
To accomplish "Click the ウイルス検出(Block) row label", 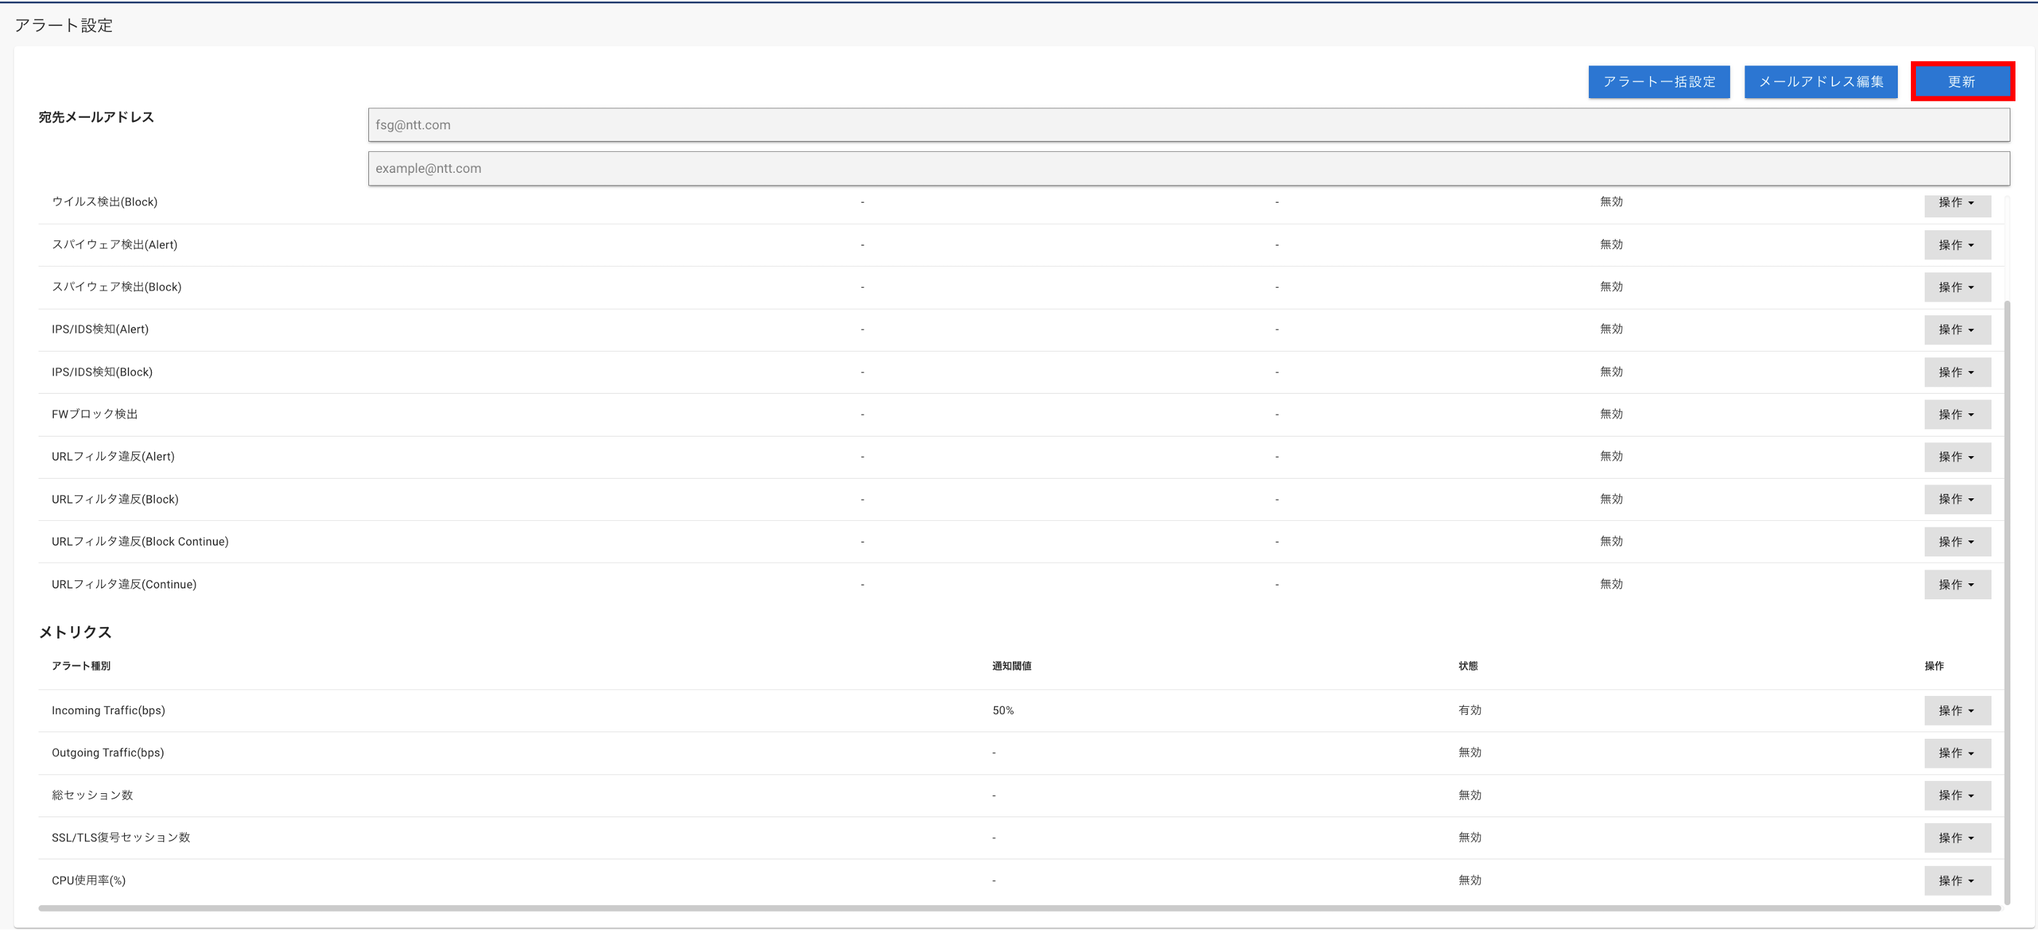I will pyautogui.click(x=105, y=202).
